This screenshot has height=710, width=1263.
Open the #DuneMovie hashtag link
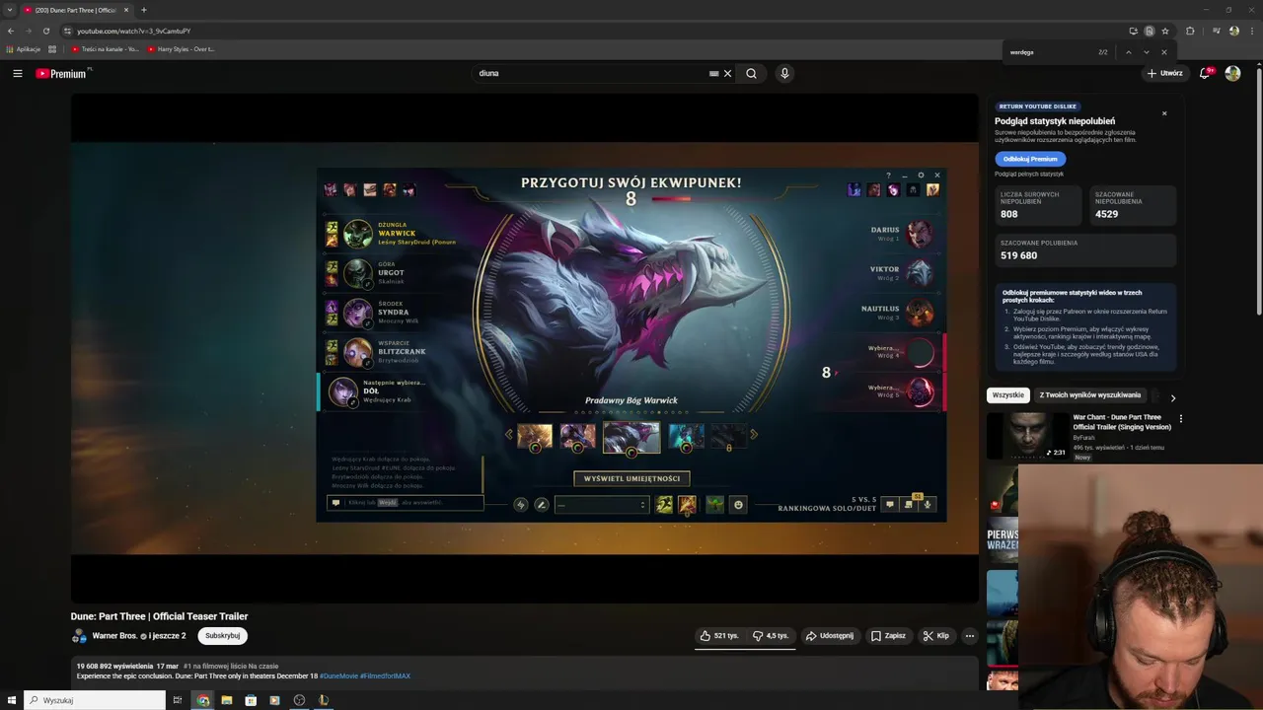[x=338, y=676]
